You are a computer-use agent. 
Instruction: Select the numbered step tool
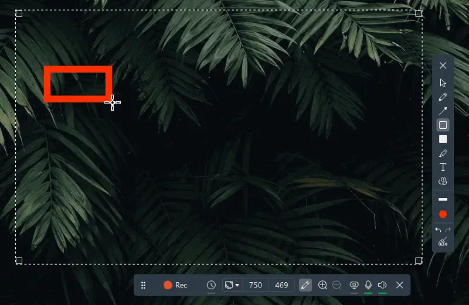tap(443, 181)
